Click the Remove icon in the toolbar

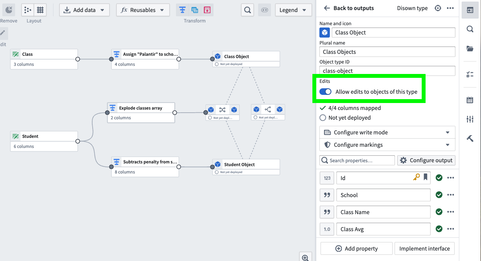tap(8, 10)
